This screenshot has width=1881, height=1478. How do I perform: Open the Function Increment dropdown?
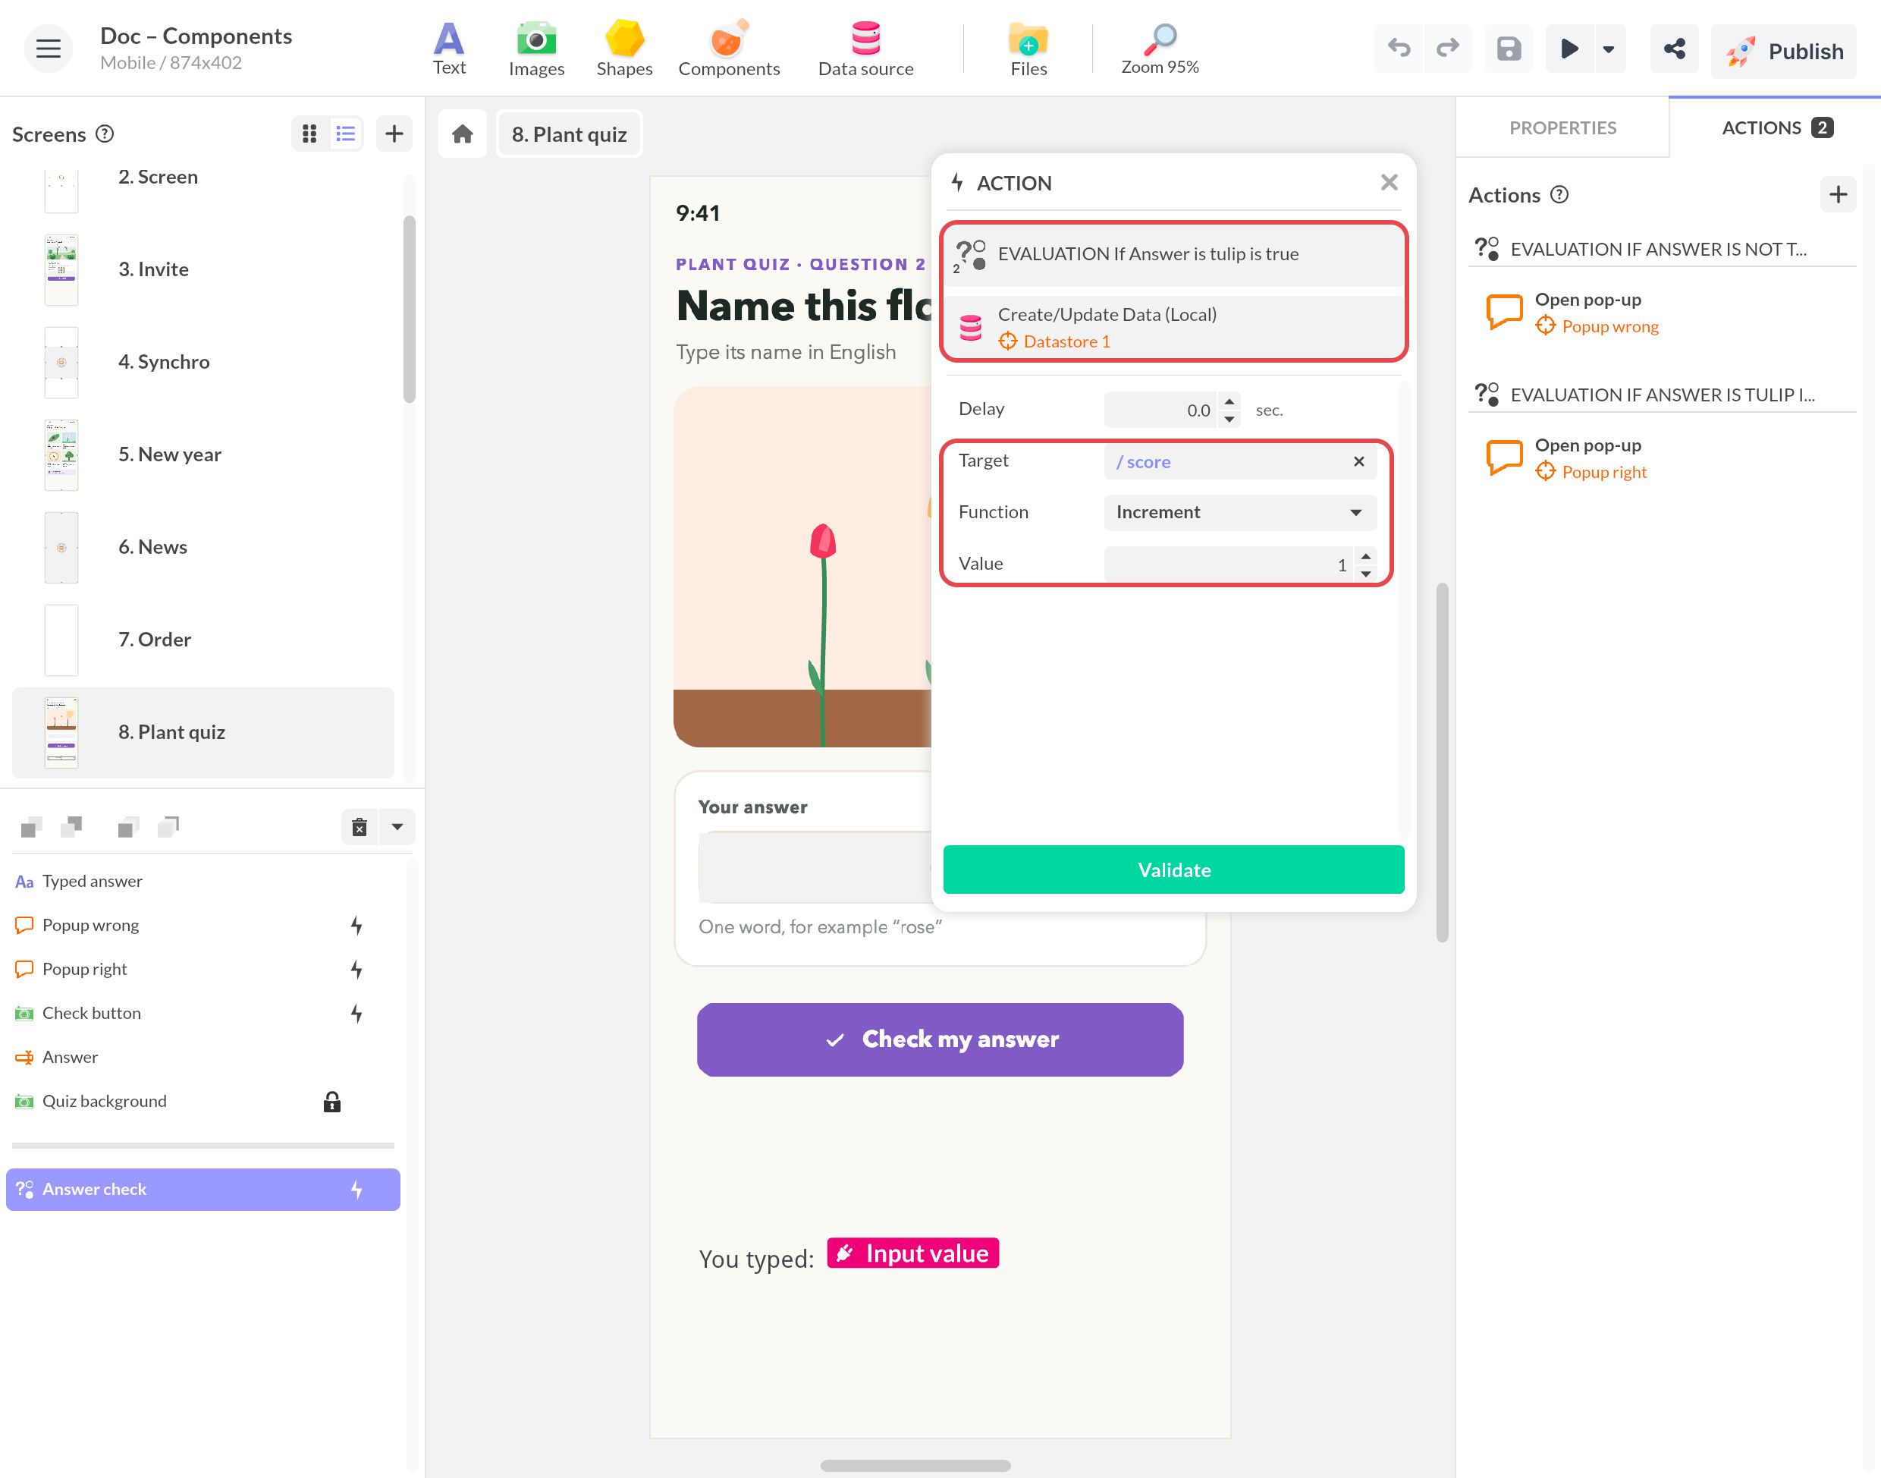pyautogui.click(x=1240, y=512)
